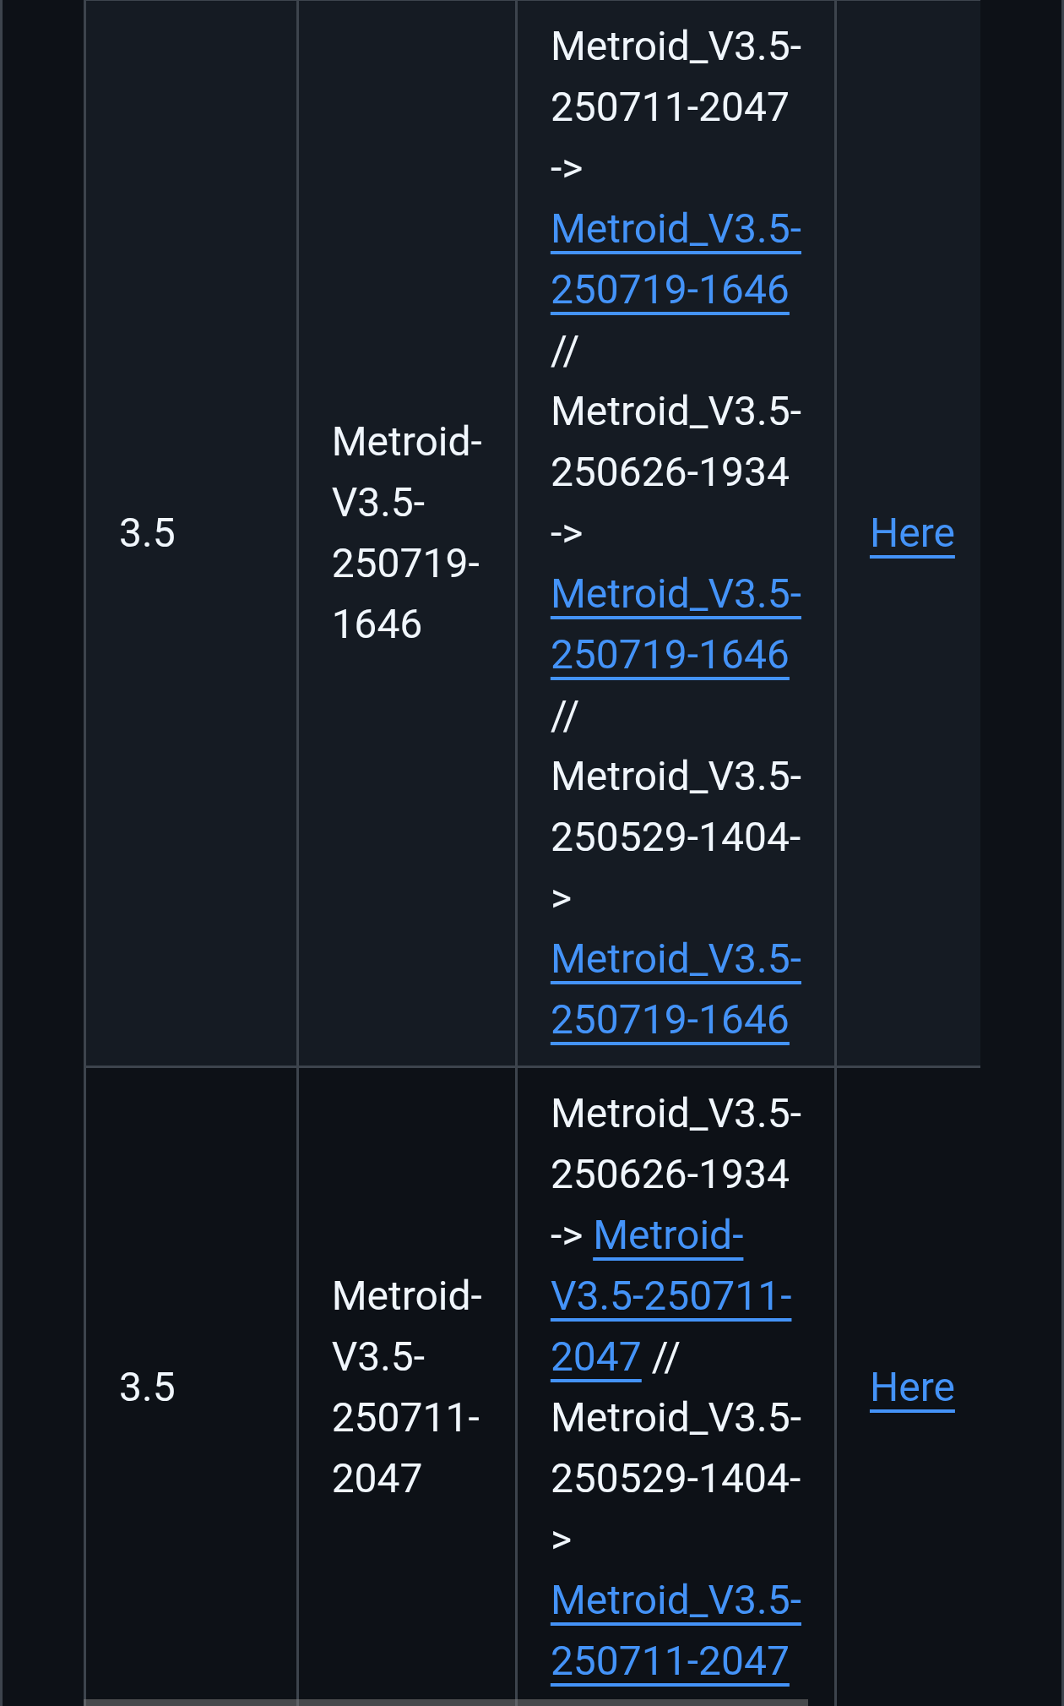This screenshot has height=1706, width=1064.
Task: Click the plain Metroid_V3.5-250626-1934 text in the bottom row
Action: (x=675, y=1144)
